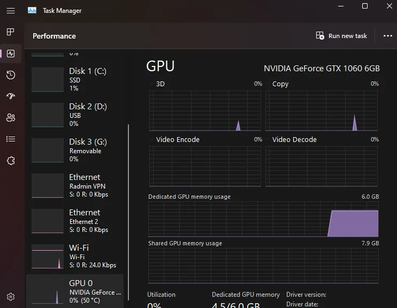This screenshot has height=308, width=397.
Task: Click the Shared GPU memory usage caption
Action: [x=185, y=243]
